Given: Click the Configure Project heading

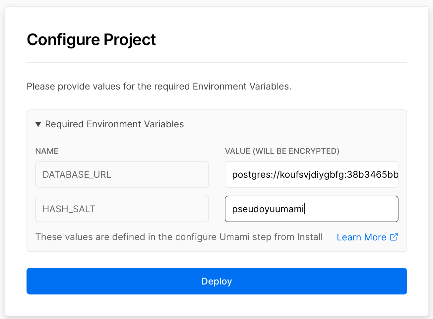Looking at the screenshot, I should pos(91,40).
